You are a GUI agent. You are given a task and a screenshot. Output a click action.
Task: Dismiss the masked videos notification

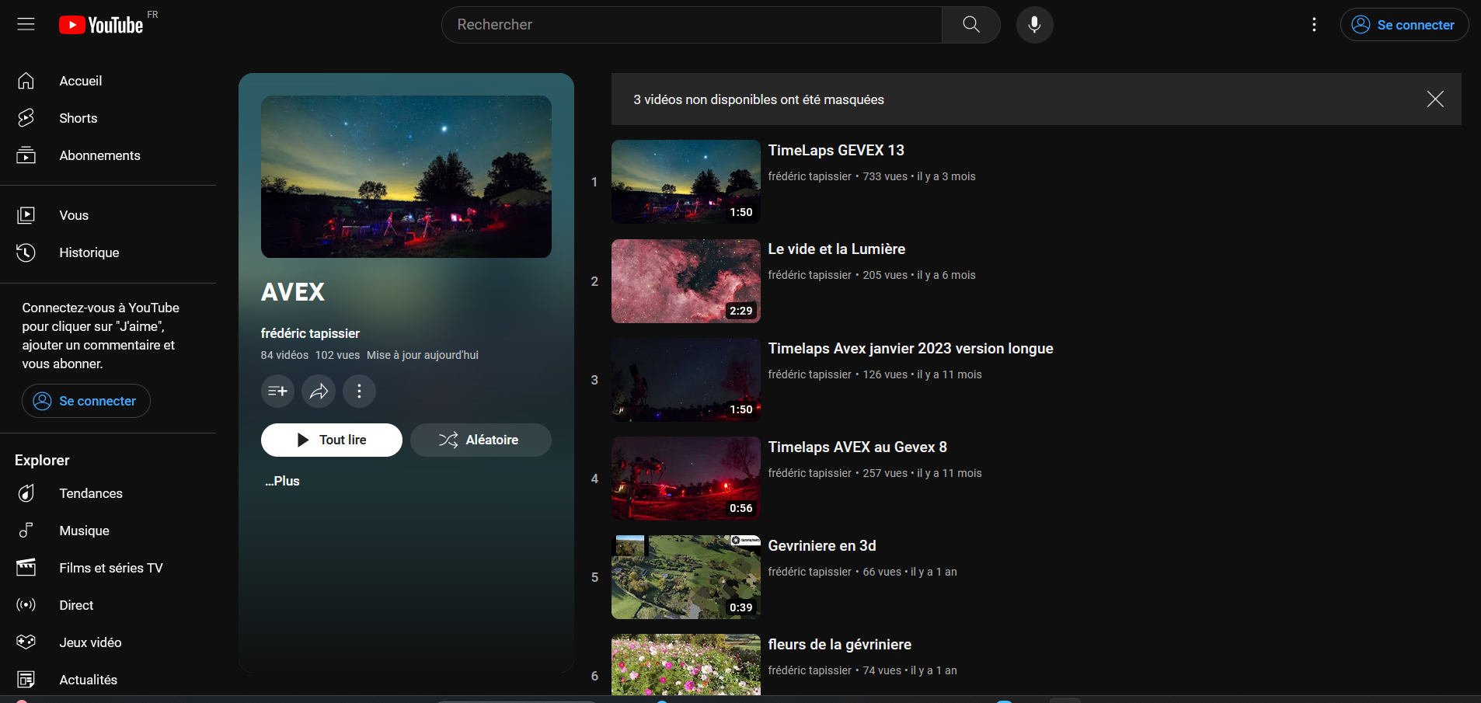coord(1434,99)
